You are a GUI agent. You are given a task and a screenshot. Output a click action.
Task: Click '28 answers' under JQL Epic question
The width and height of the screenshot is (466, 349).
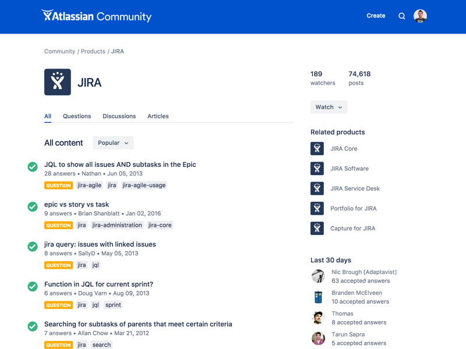[60, 173]
